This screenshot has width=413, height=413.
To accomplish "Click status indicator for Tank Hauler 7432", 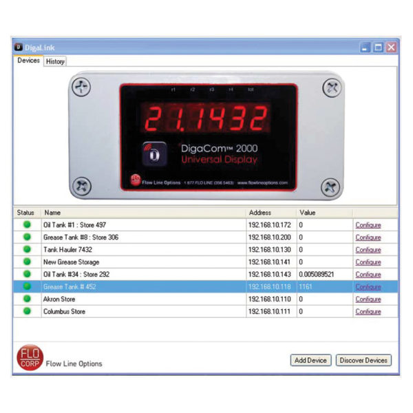I will point(27,249).
